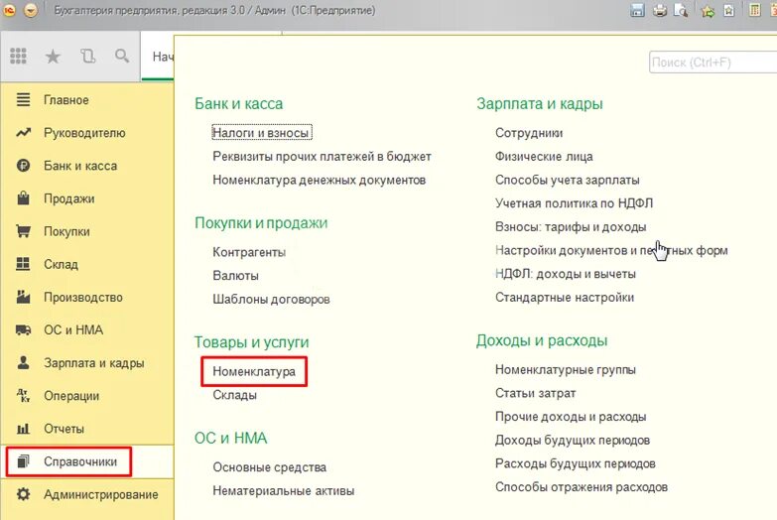Click the Search magnifier icon
This screenshot has width=777, height=520.
click(122, 56)
